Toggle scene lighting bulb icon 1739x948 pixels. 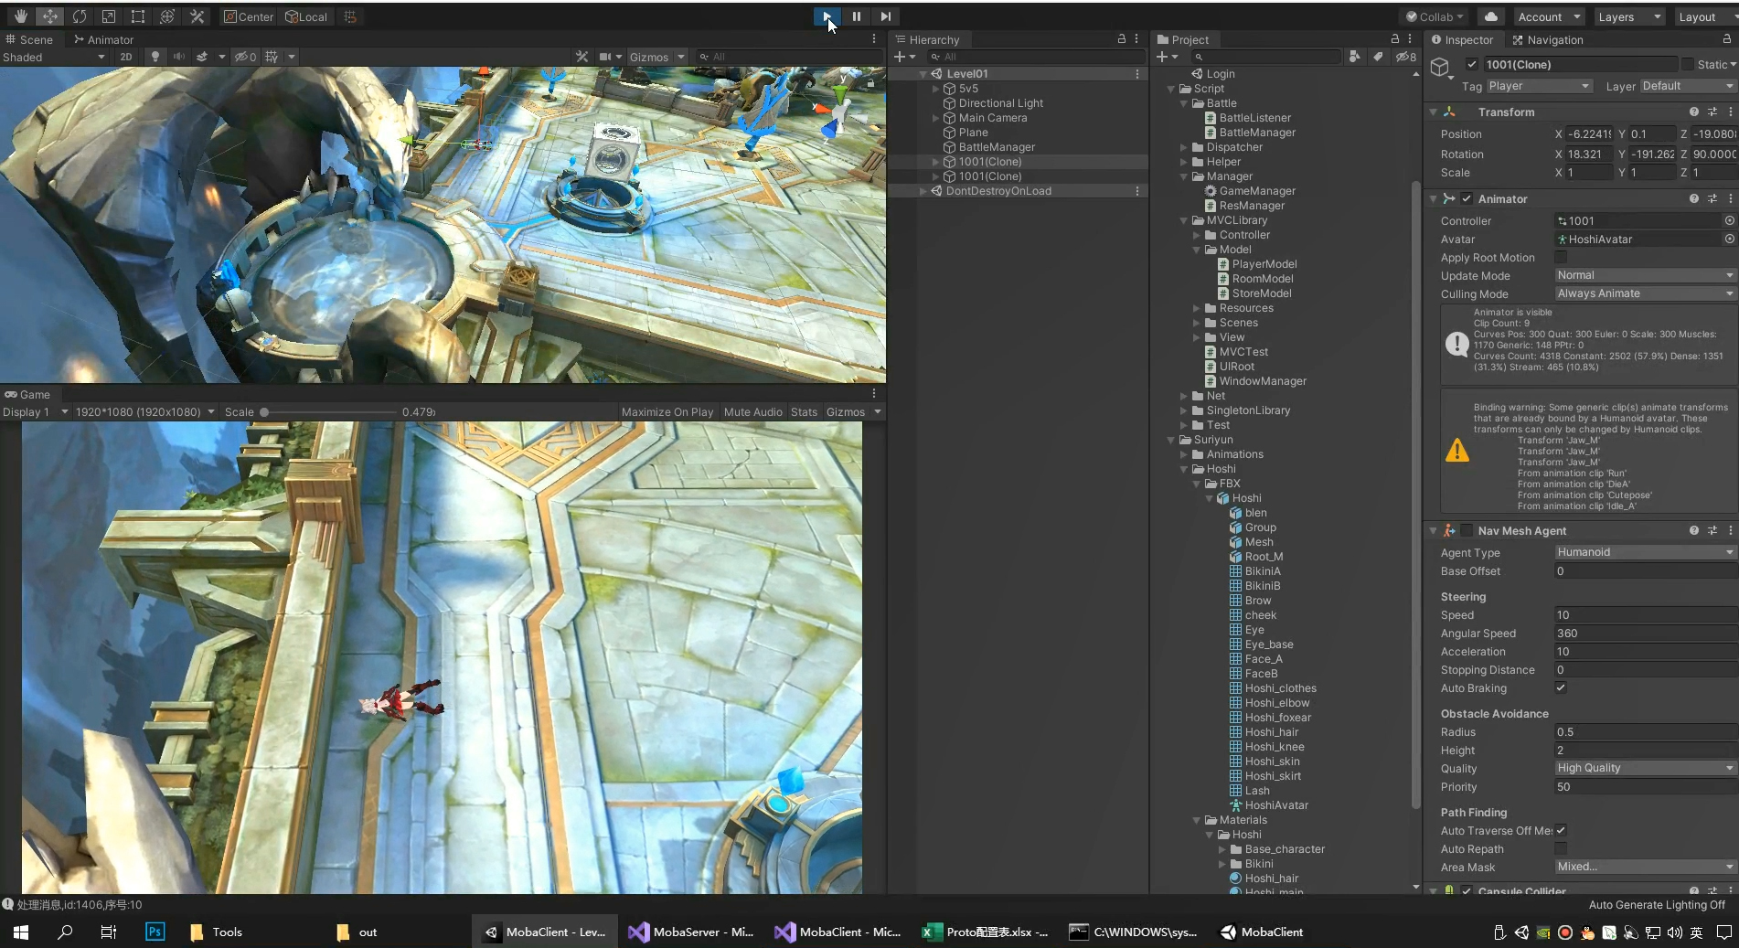[155, 57]
